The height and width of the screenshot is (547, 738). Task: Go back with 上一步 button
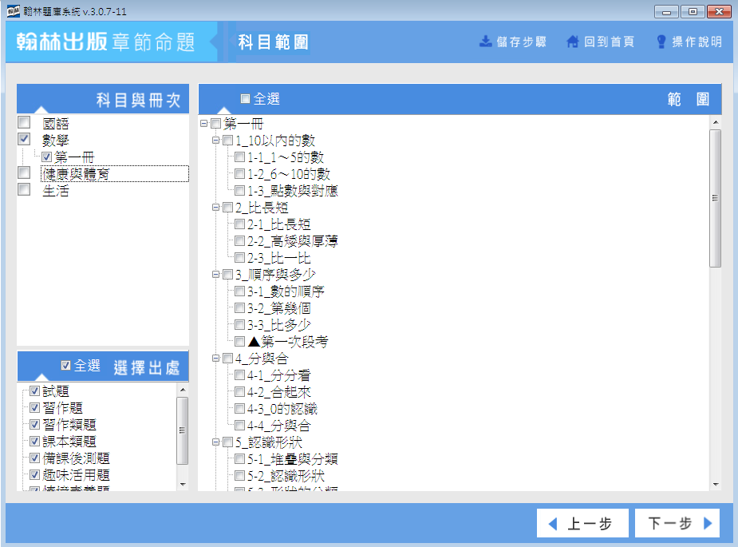pos(579,524)
